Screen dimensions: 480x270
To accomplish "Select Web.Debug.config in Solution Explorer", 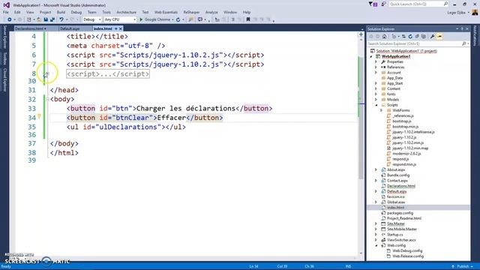I will click(x=407, y=251).
